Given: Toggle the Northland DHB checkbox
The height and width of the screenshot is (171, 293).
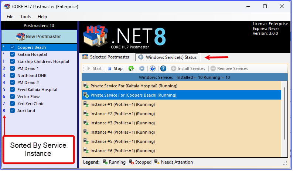Looking at the screenshot, I should click(x=12, y=76).
